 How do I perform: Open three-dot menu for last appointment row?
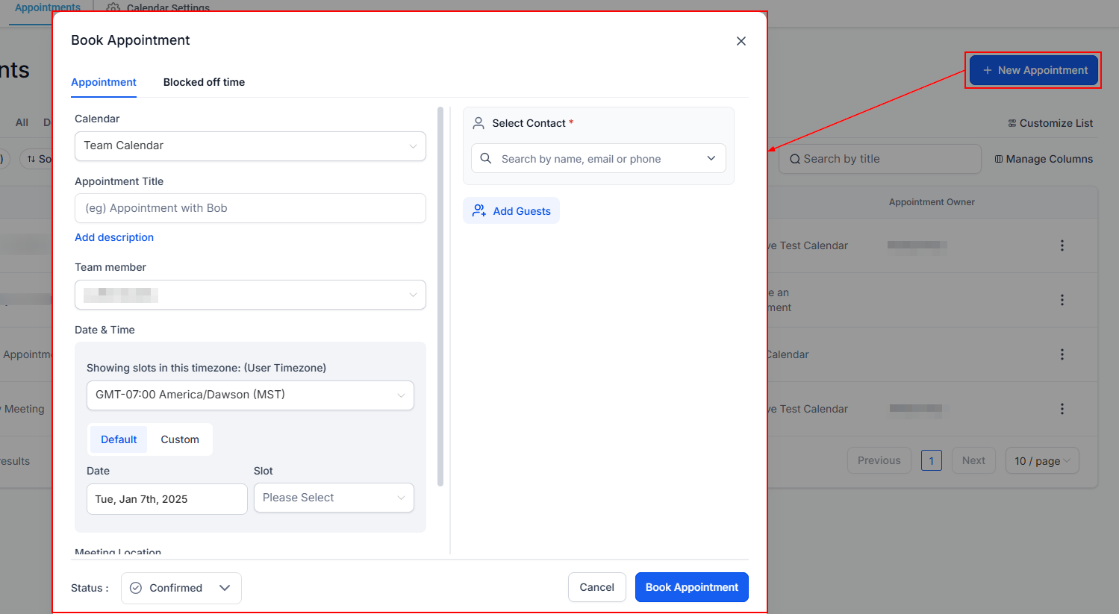[1062, 409]
